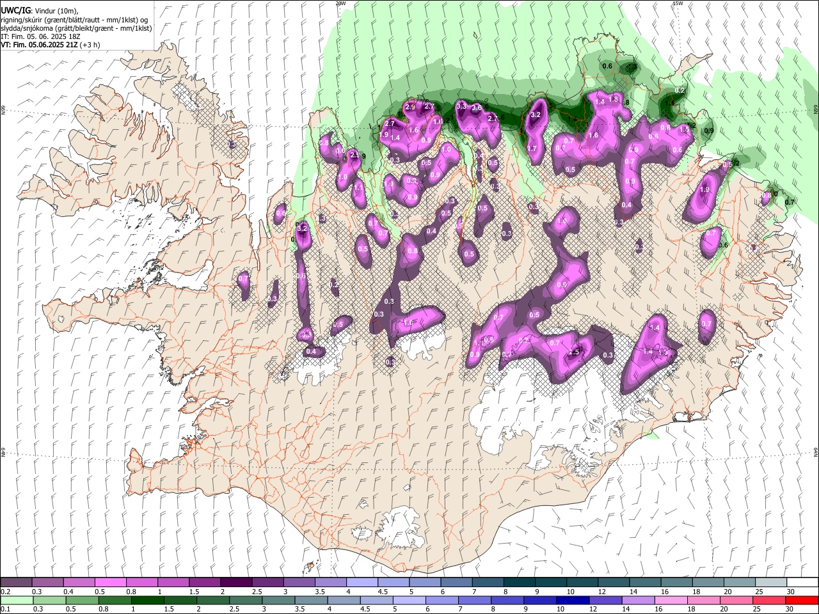Image resolution: width=819 pixels, height=614 pixels.
Task: Click the 3.3 precipitation value on north coast
Action: 461,106
